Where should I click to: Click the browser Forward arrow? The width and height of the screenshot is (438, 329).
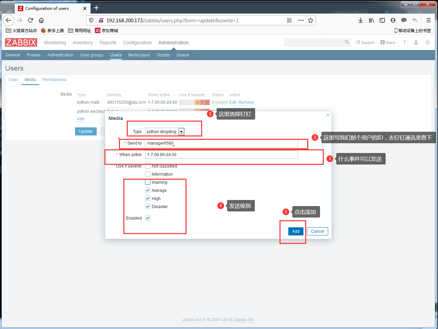click(x=20, y=20)
